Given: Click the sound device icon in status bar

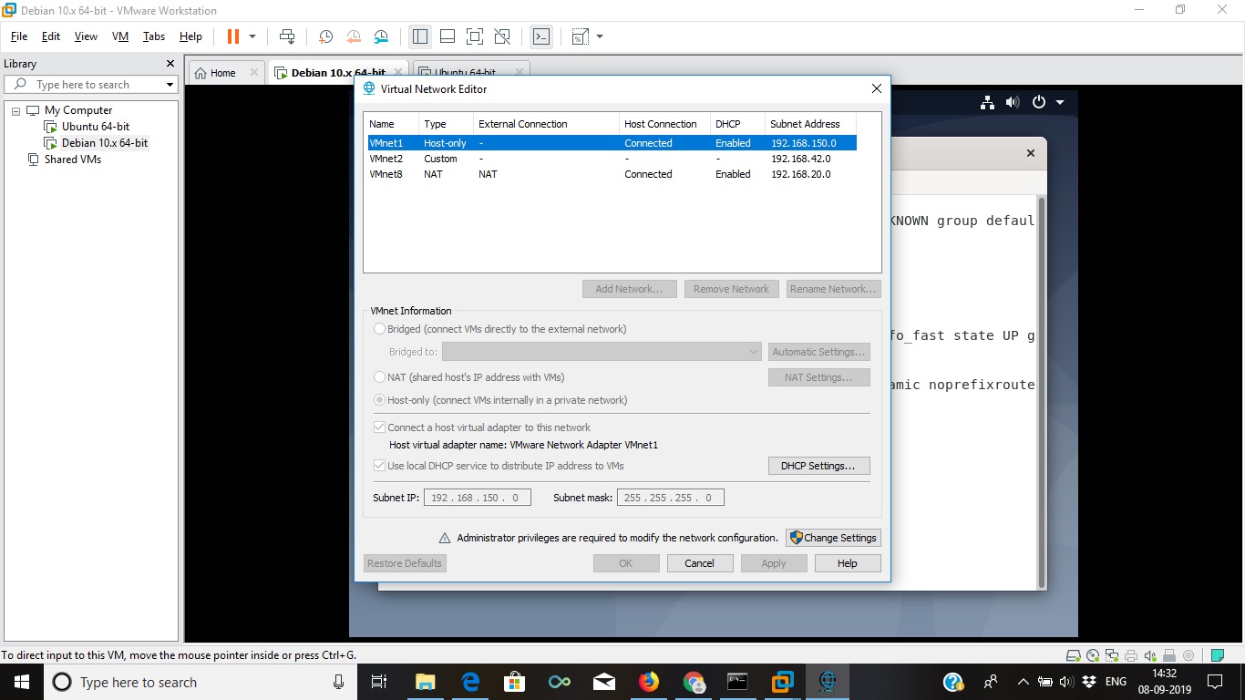Looking at the screenshot, I should (x=1149, y=654).
